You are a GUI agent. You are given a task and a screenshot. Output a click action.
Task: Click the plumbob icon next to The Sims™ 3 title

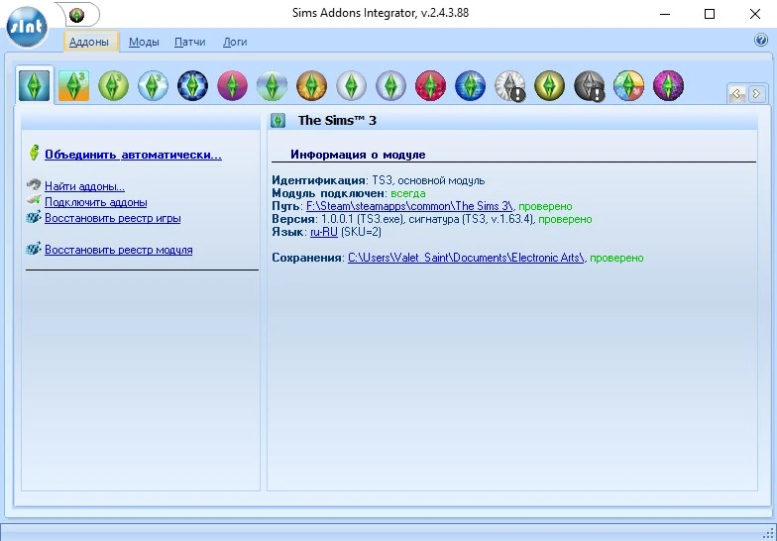(277, 121)
